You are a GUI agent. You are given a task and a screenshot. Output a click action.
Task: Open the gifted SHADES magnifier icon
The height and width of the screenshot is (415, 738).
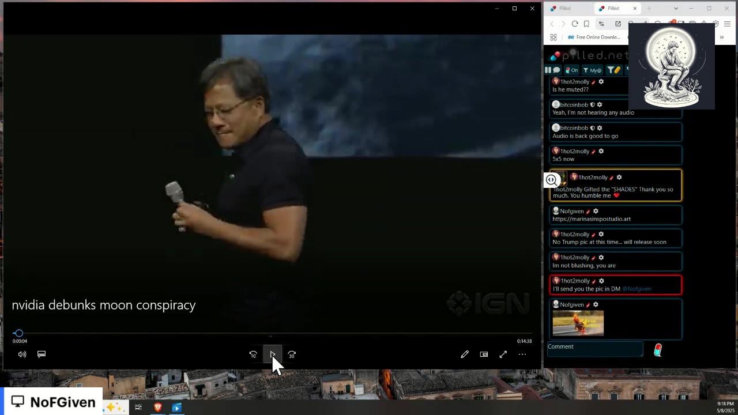click(x=551, y=180)
